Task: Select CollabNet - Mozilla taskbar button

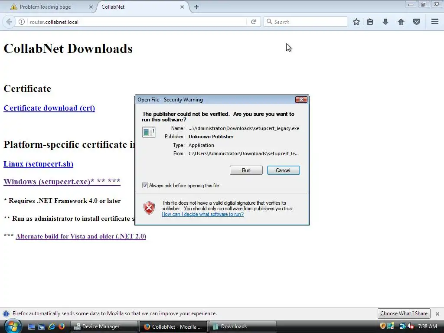Action: [173, 326]
